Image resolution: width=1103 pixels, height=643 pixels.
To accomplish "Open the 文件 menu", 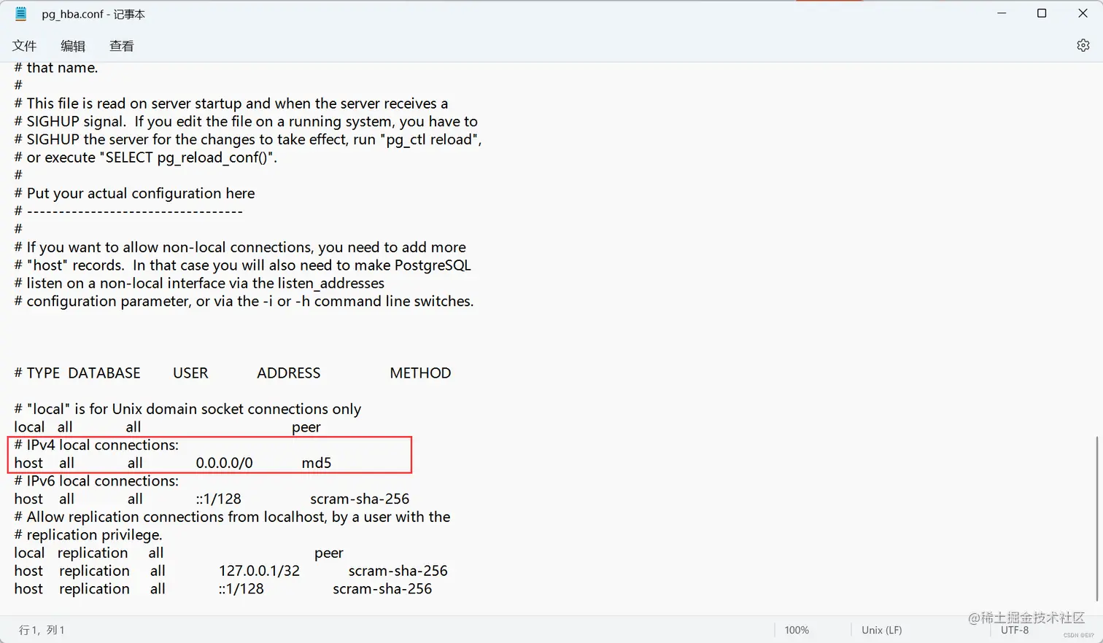I will [x=24, y=46].
